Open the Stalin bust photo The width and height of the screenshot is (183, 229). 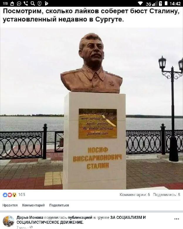tap(91, 109)
